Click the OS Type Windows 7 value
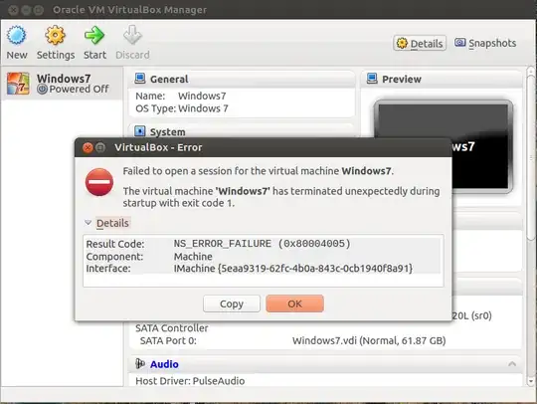537x404 pixels. pyautogui.click(x=203, y=108)
